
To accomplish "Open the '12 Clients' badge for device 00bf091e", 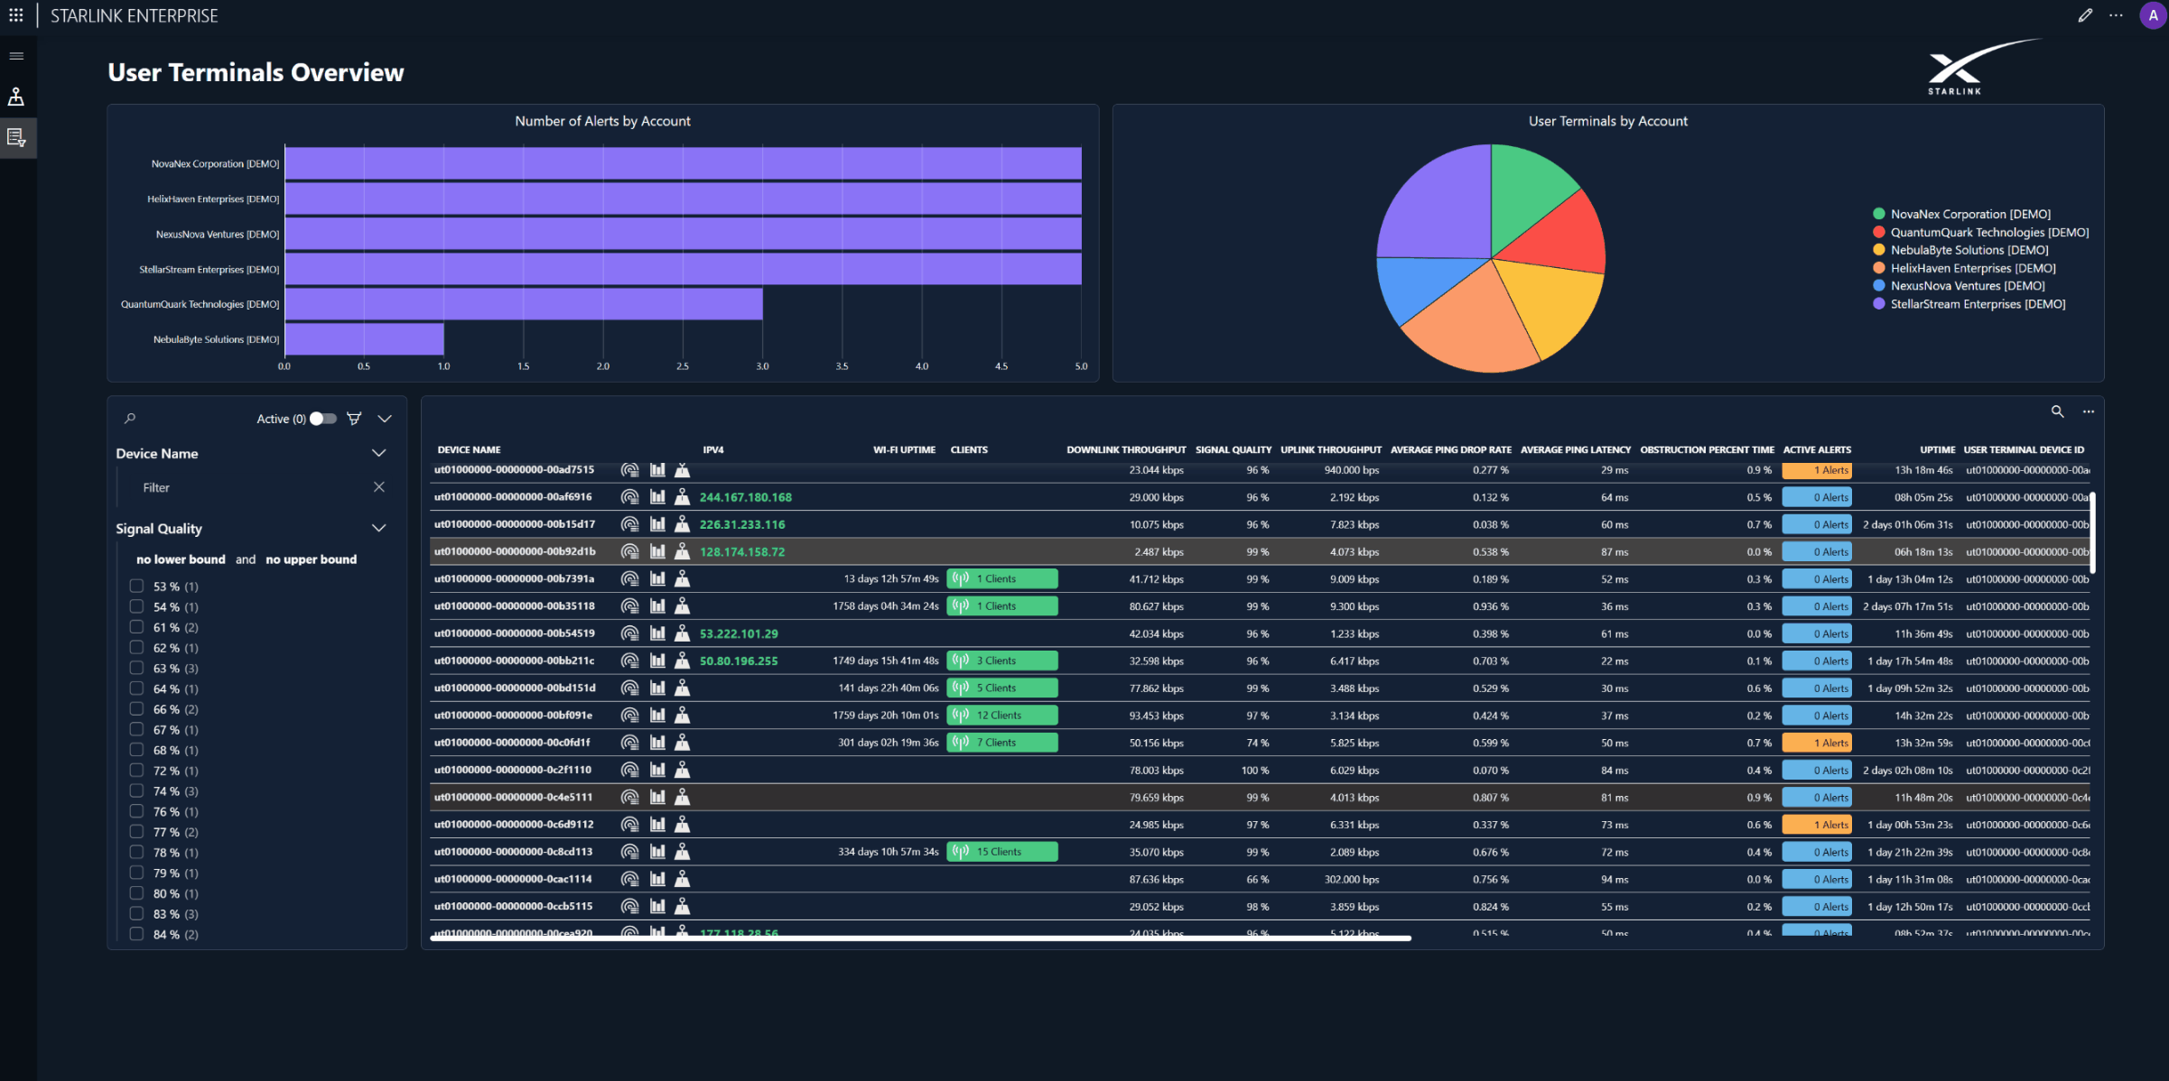I will tap(1002, 716).
